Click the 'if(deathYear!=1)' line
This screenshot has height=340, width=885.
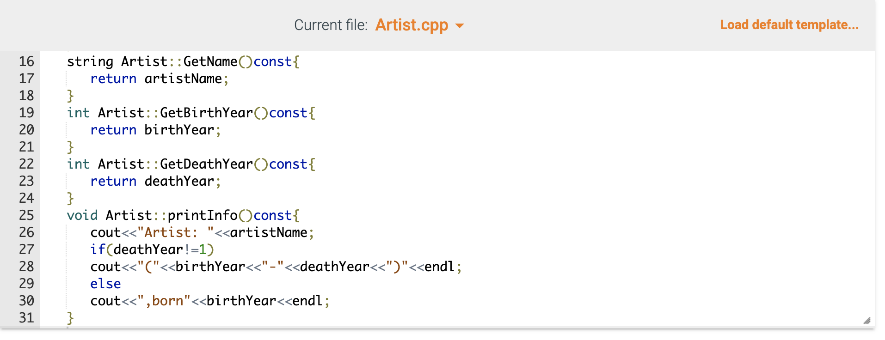coord(152,250)
